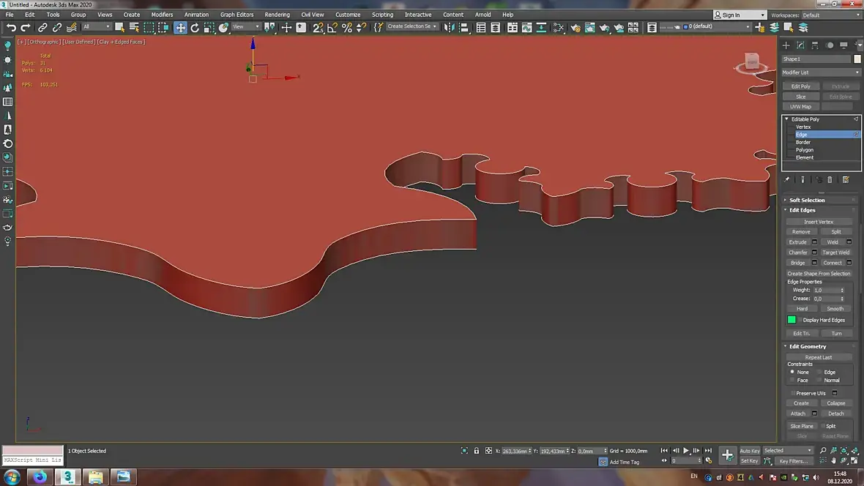Select the Edge constraint radio button

pos(819,372)
